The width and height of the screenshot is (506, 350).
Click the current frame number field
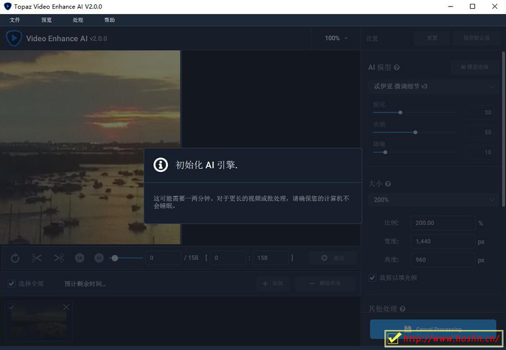click(x=163, y=258)
